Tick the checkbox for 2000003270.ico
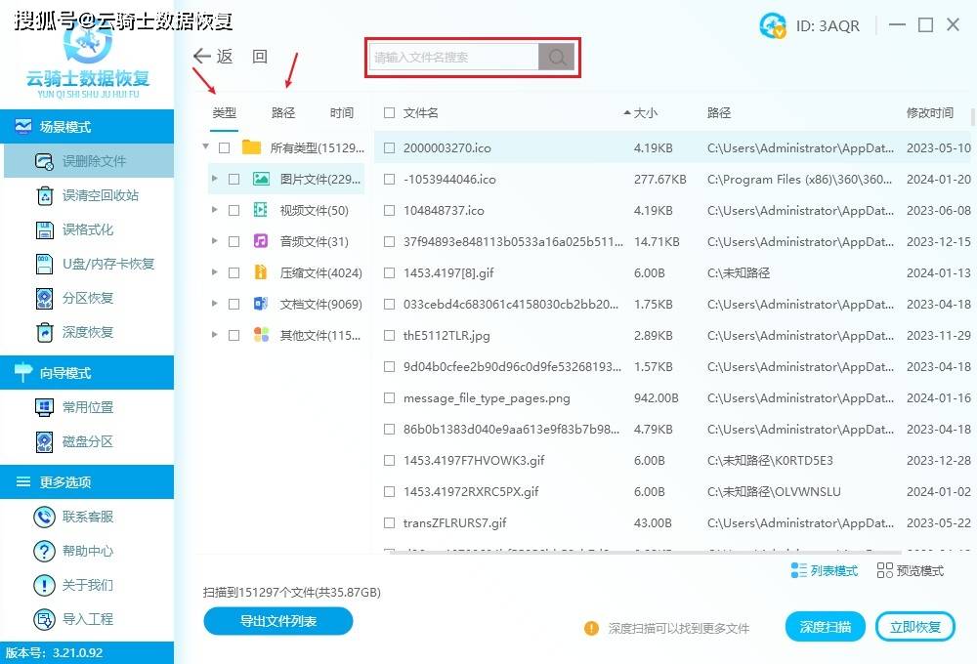The height and width of the screenshot is (664, 977). (x=390, y=148)
